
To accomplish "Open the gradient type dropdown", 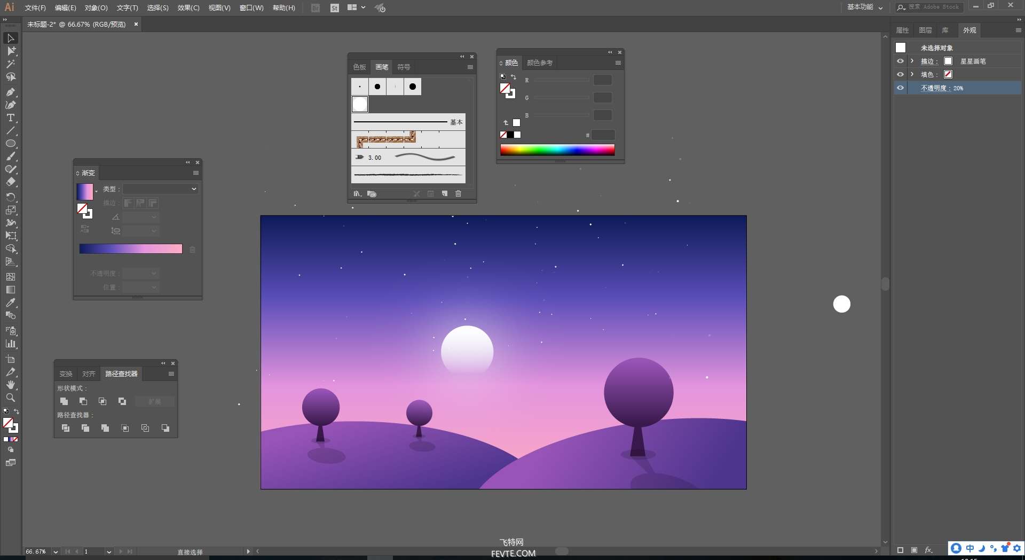I will pos(161,189).
